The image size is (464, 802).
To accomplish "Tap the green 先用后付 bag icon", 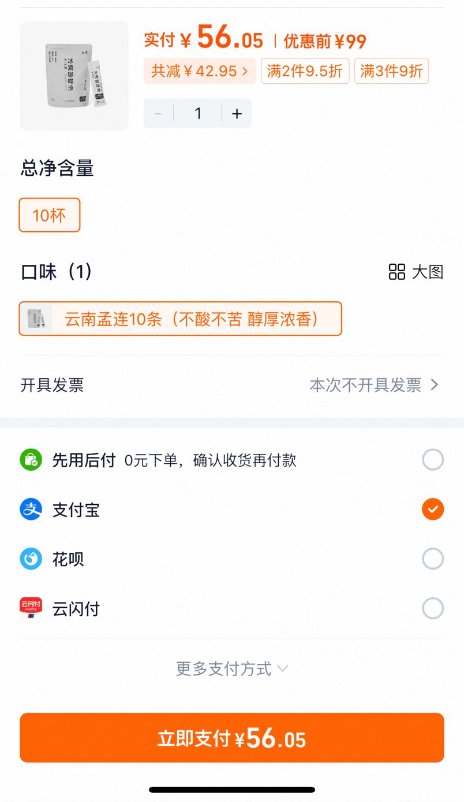I will coord(31,460).
